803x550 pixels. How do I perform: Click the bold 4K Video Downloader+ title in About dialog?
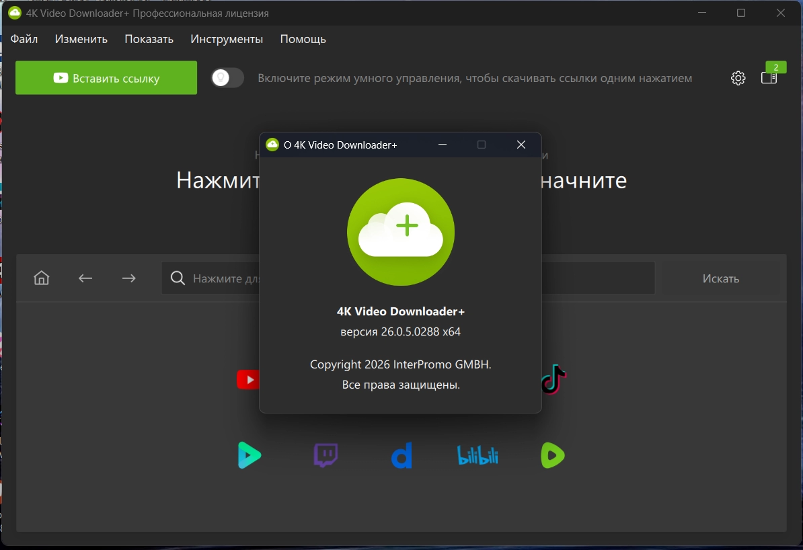[400, 311]
